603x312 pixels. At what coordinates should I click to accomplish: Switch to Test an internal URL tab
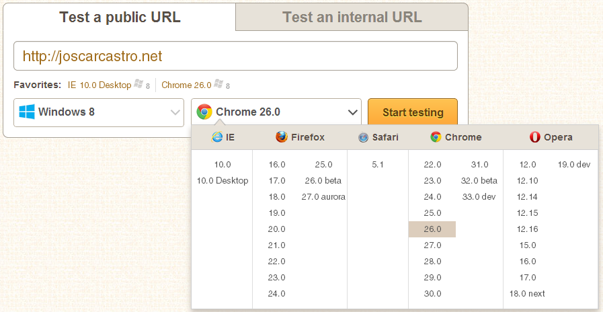(x=352, y=17)
